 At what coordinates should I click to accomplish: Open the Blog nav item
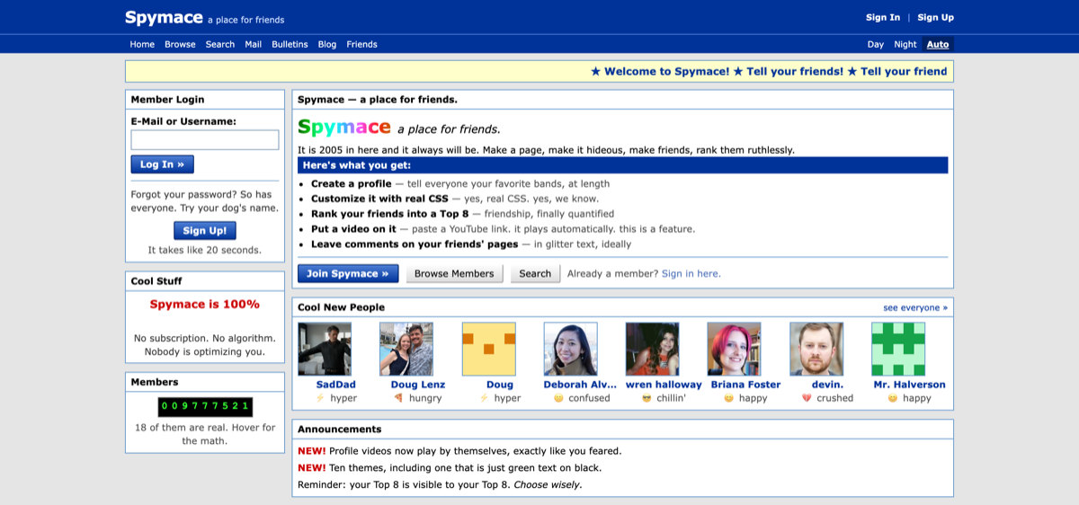point(327,44)
